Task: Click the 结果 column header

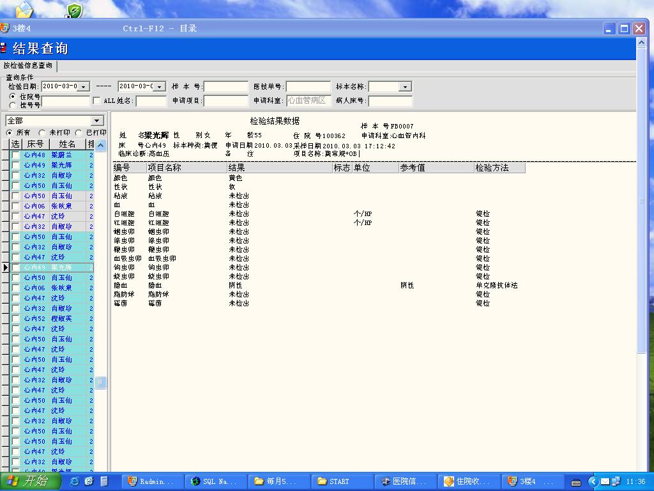Action: pos(280,168)
